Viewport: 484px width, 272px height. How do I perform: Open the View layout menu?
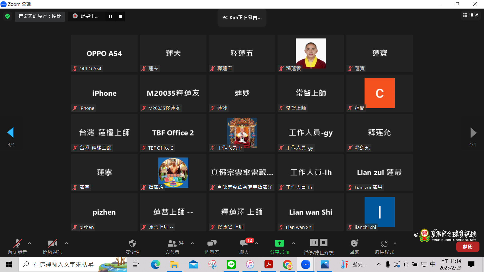(471, 15)
